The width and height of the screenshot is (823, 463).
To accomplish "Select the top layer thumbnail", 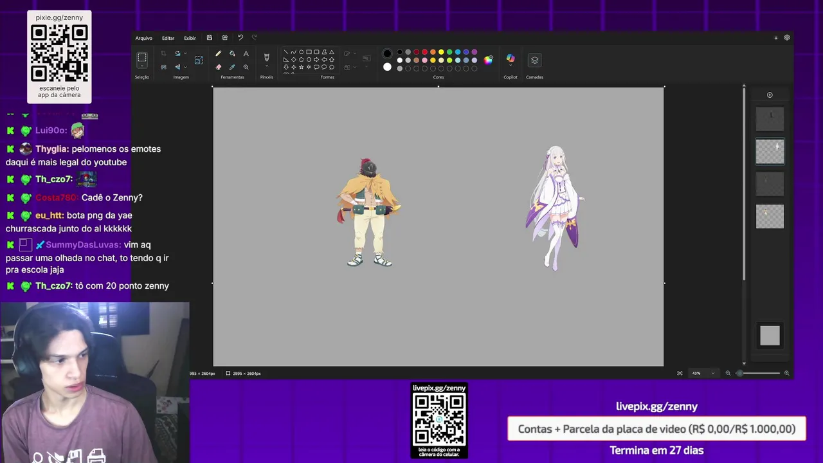I will point(770,119).
